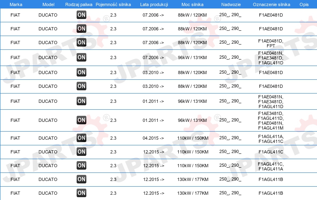Click engine capacity 2.3 in 04.2015 row

pyautogui.click(x=113, y=138)
